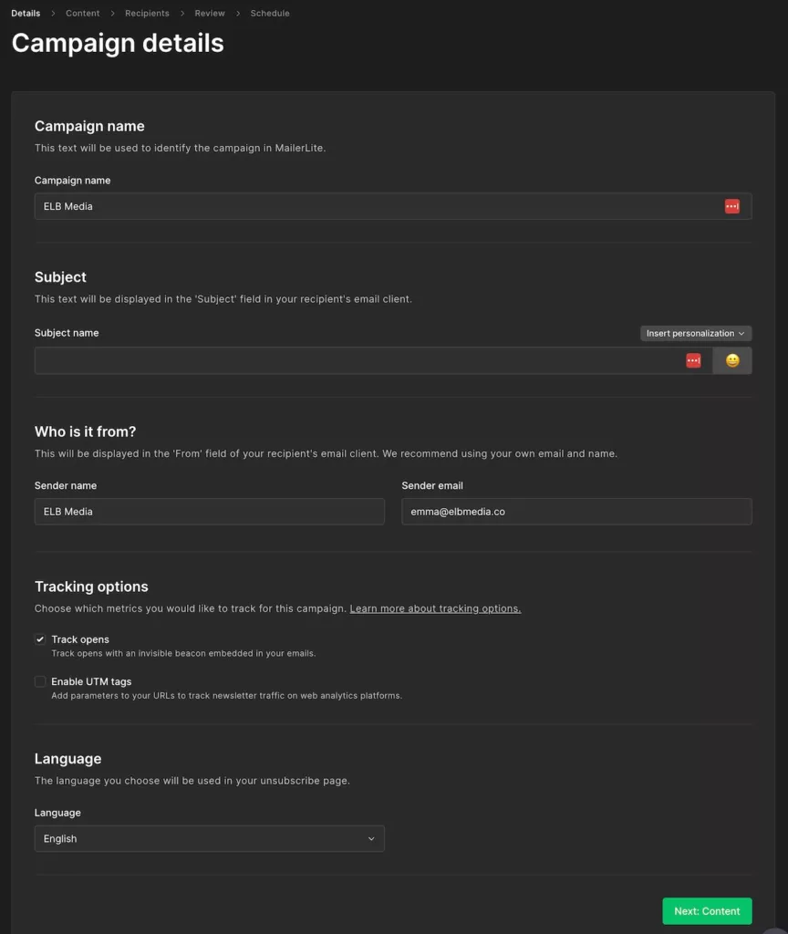
Task: Open the emoji picker for the subject
Action: (732, 360)
